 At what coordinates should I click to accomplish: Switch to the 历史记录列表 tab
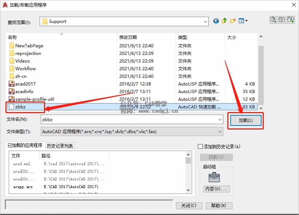(60, 146)
